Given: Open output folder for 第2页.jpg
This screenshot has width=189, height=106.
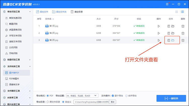Looking at the screenshot, I should pos(173,33).
